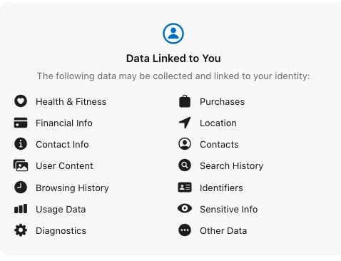Click the Search History label
The width and height of the screenshot is (341, 261).
click(231, 166)
